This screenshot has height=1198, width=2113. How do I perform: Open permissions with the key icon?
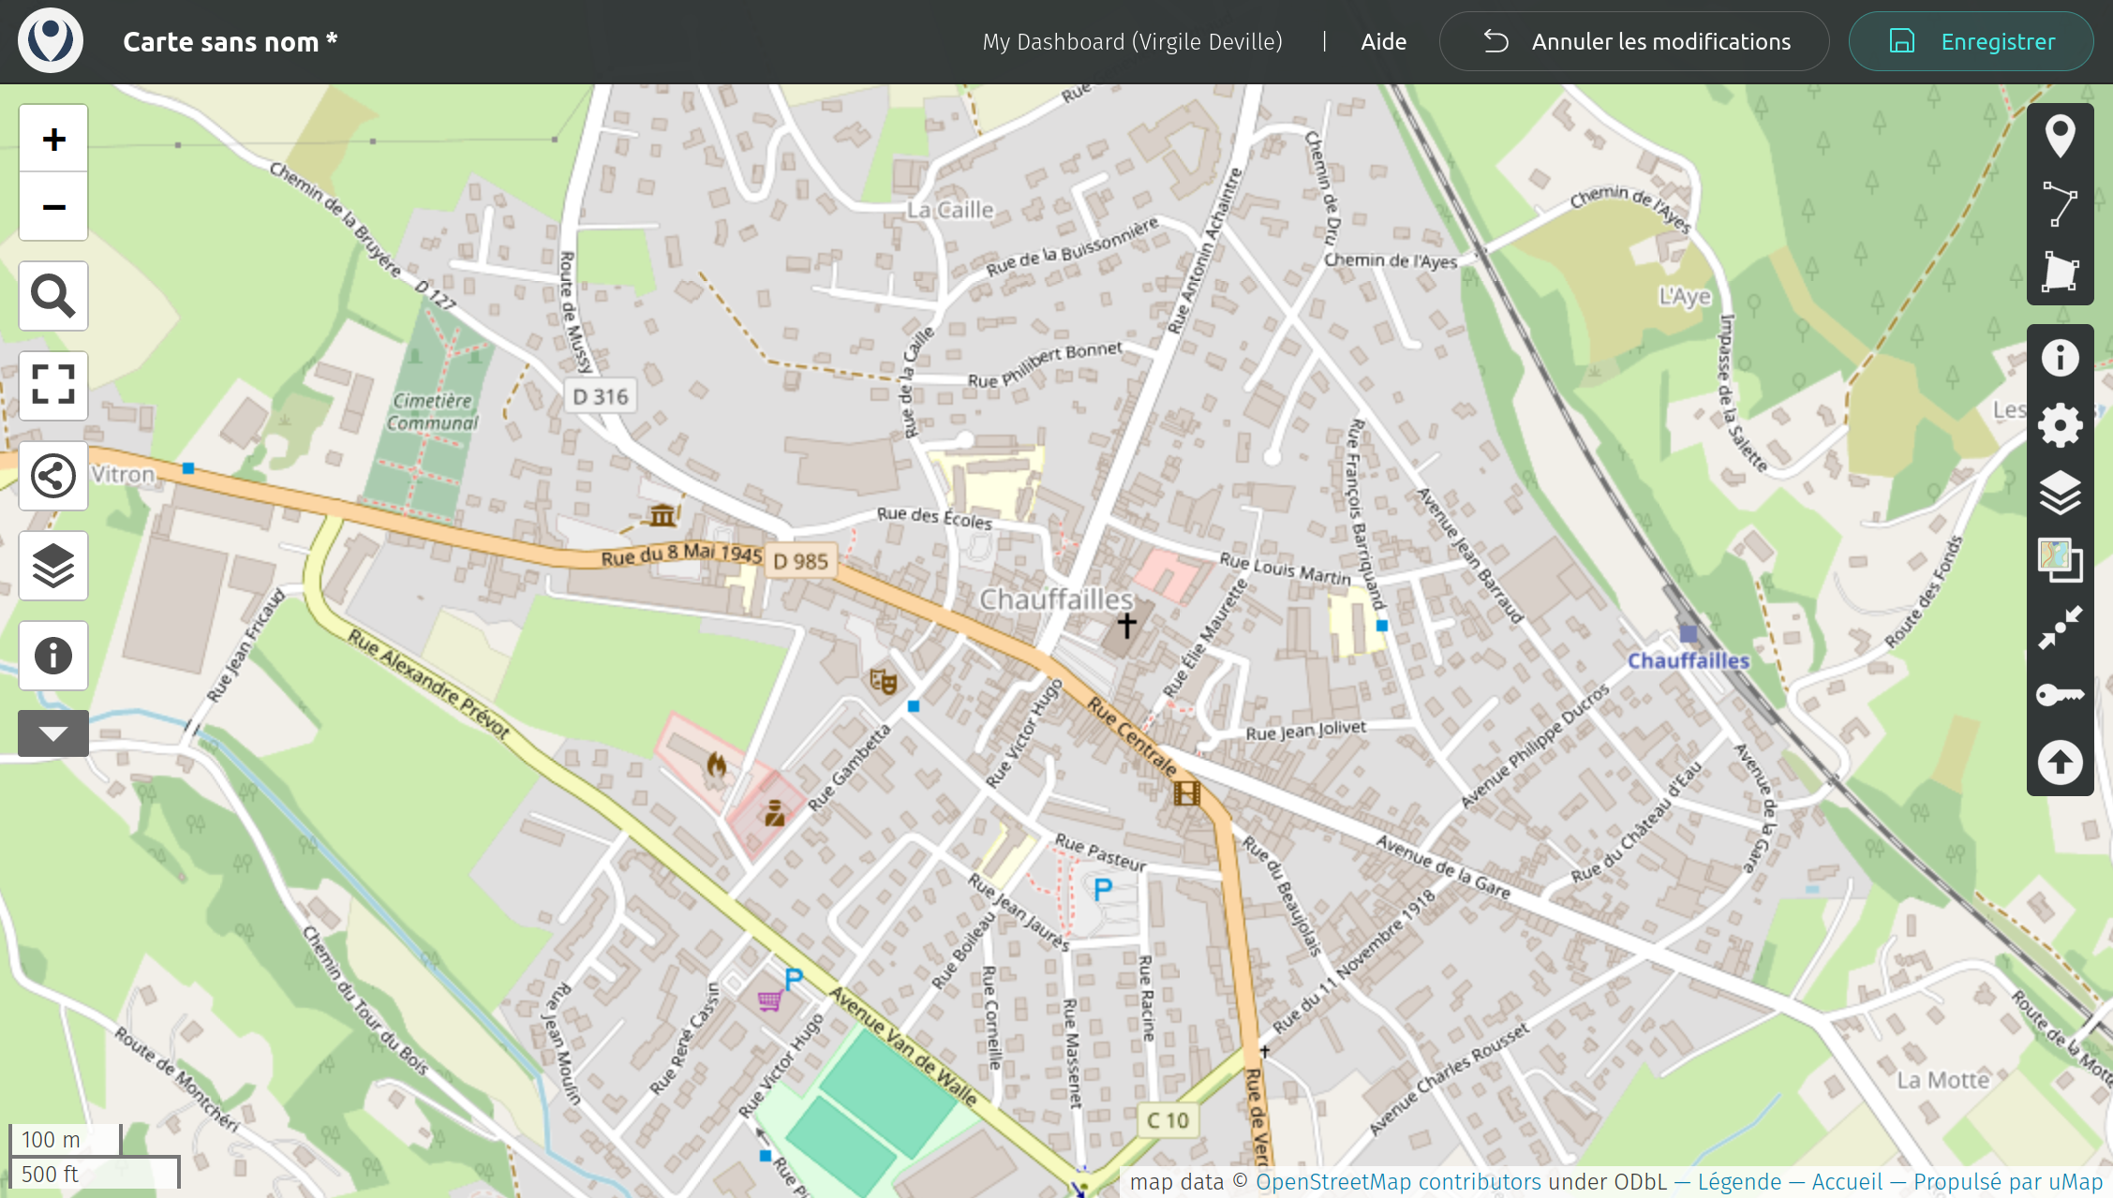2060,695
